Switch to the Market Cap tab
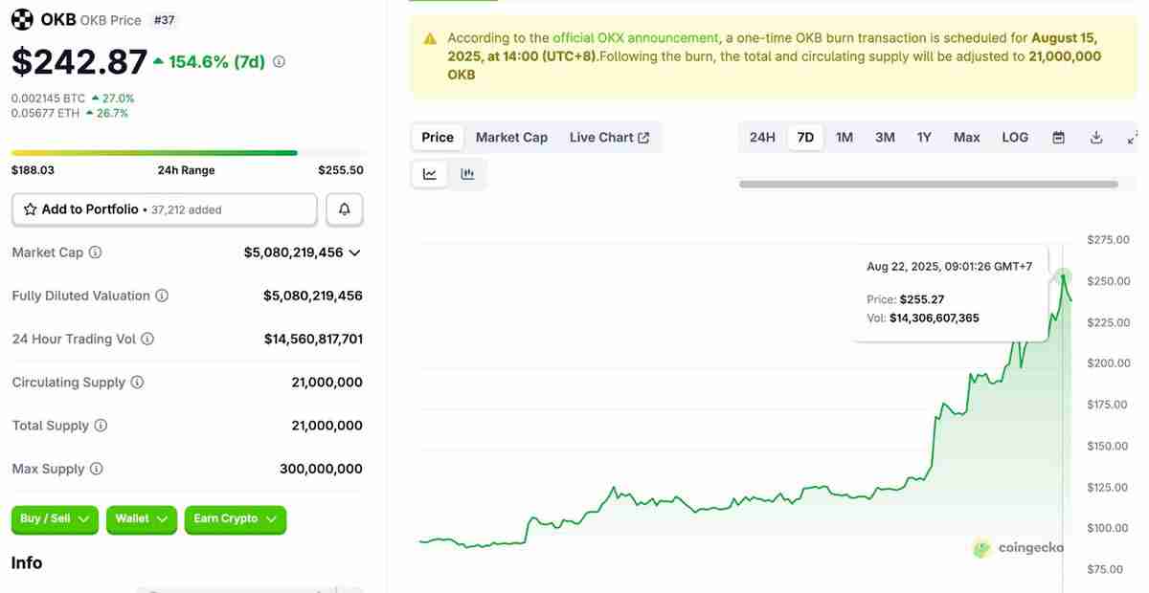1149x593 pixels. point(511,137)
